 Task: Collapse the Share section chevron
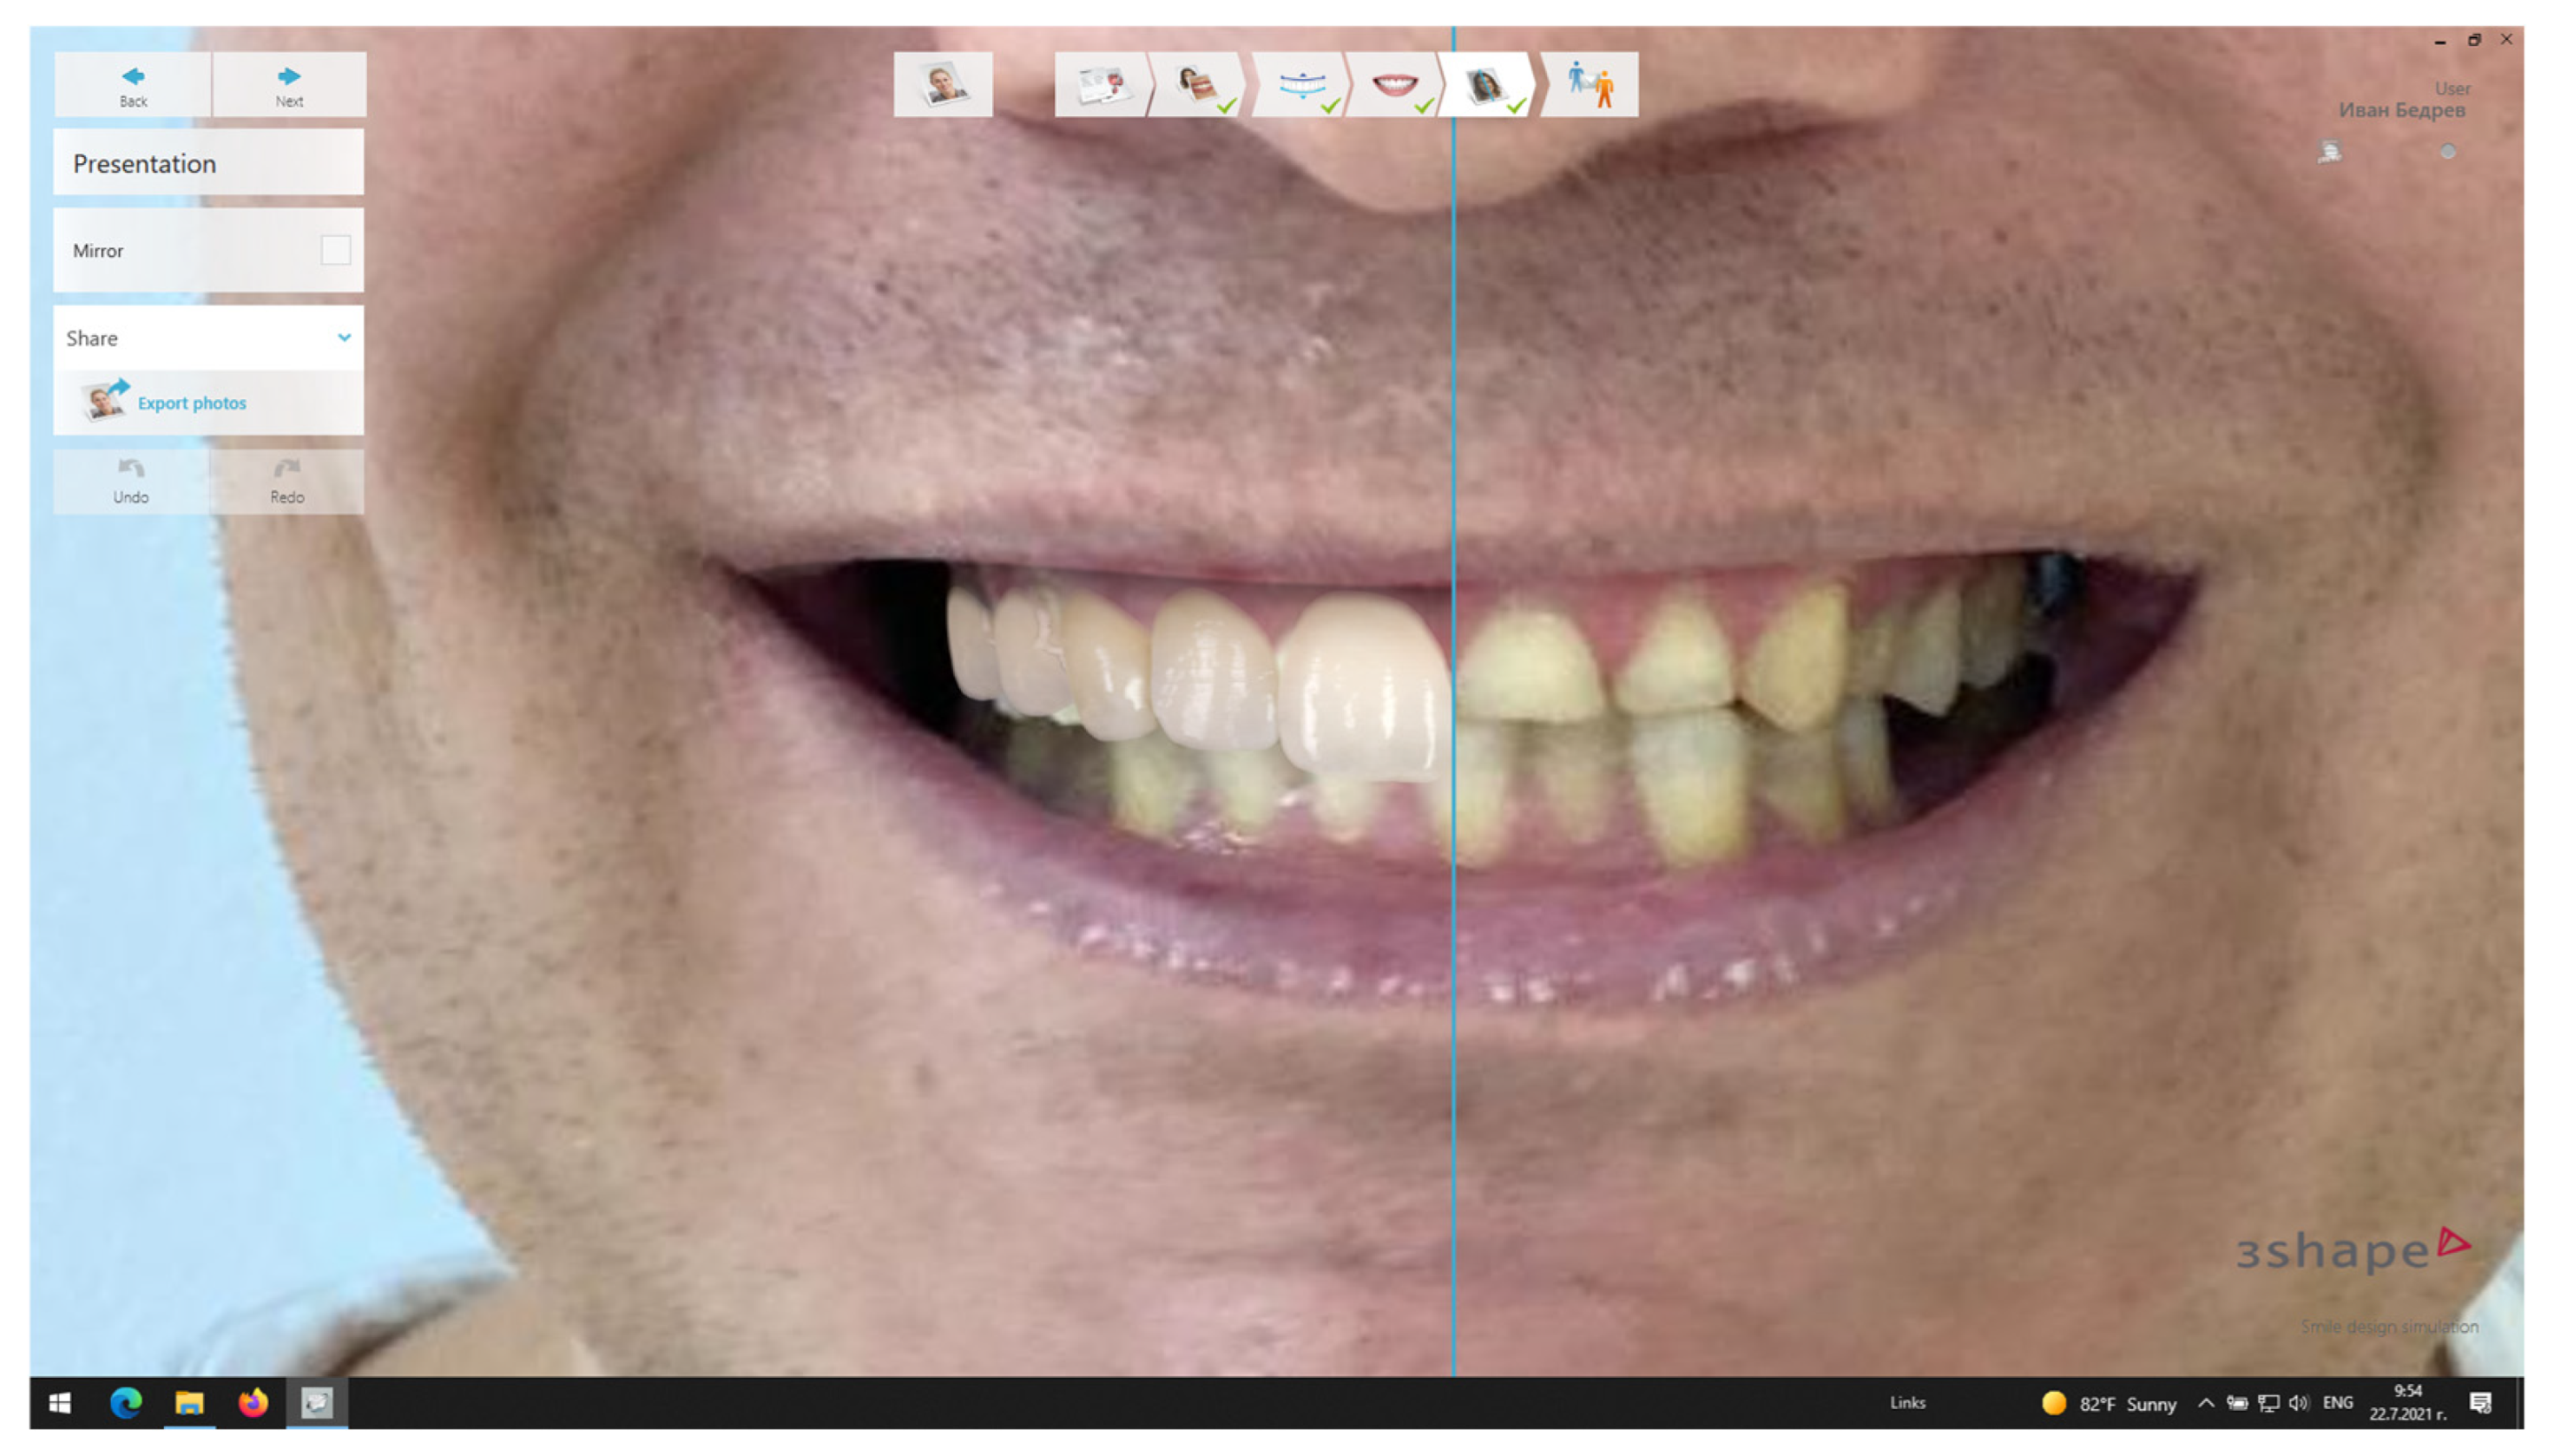(x=344, y=338)
